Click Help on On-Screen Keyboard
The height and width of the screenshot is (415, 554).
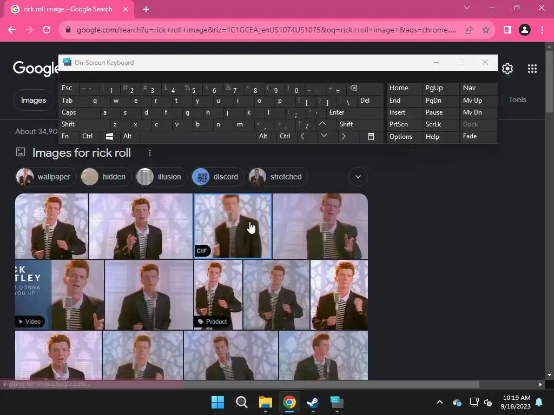point(440,137)
